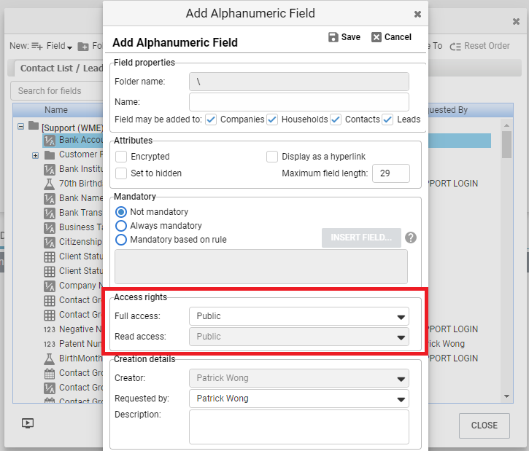Close the Add Alphanumeric Field dialog
Viewport: 529px width, 451px height.
click(x=417, y=14)
